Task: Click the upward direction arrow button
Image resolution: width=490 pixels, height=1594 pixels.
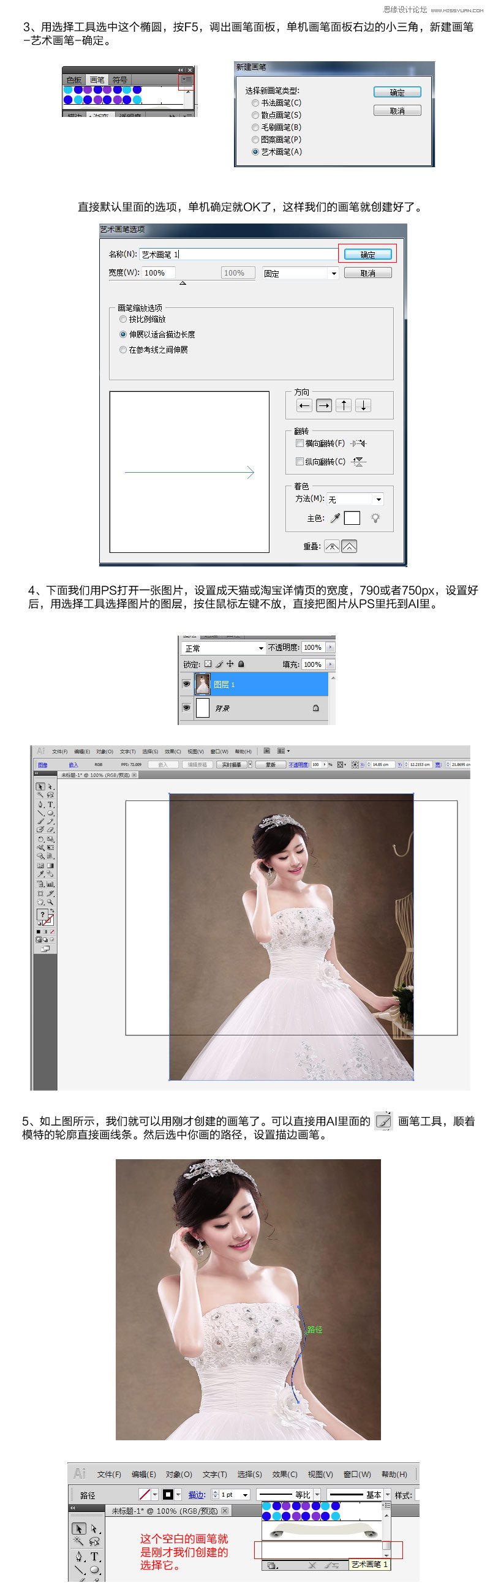Action: coord(344,405)
